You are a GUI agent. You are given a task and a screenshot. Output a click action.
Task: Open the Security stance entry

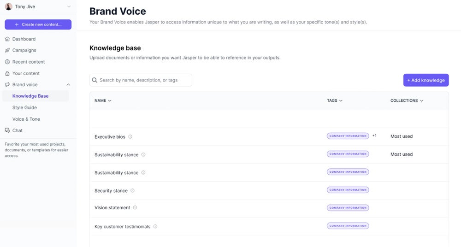(111, 191)
